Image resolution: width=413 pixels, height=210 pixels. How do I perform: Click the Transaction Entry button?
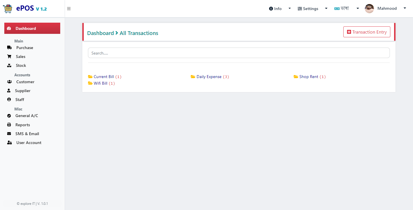(367, 32)
